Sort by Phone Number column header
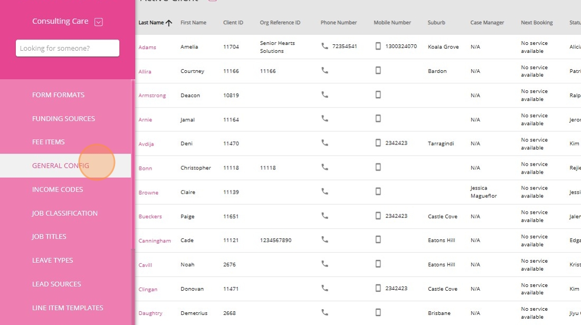The image size is (581, 325). pyautogui.click(x=339, y=23)
